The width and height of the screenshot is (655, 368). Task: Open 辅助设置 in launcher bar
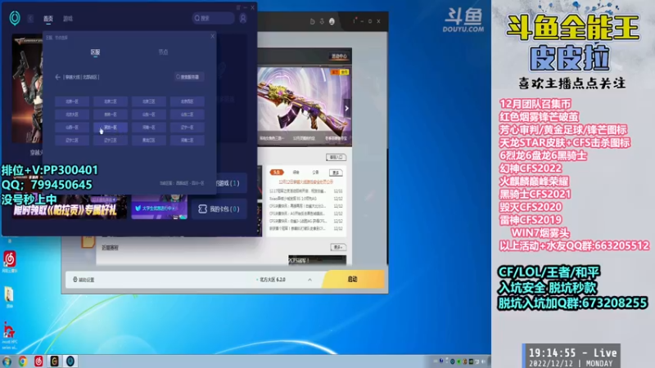(x=84, y=280)
